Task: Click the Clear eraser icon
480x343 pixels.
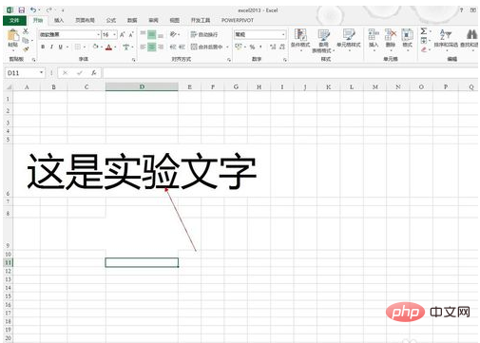Action: [x=424, y=49]
